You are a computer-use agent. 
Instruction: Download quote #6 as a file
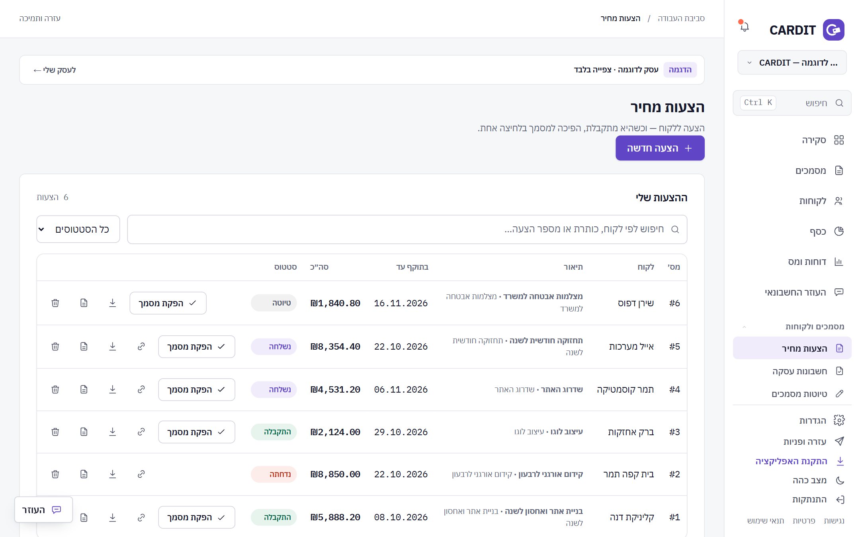113,303
